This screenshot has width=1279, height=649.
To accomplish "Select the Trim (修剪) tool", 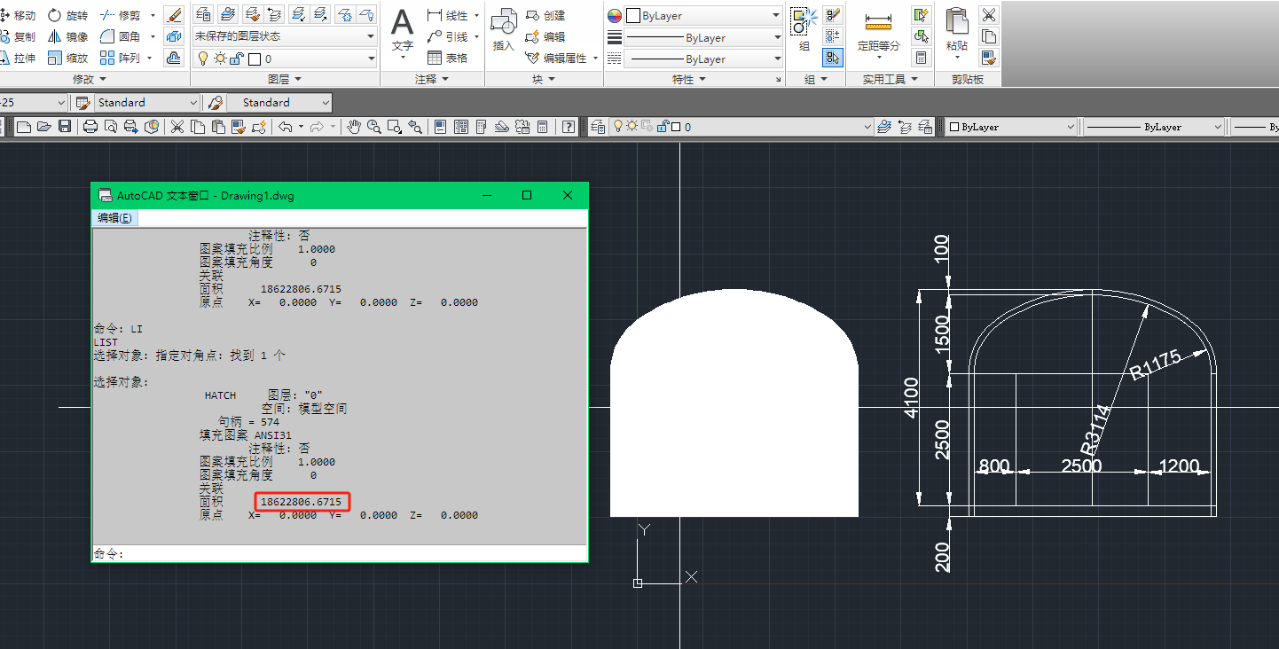I will tap(121, 15).
